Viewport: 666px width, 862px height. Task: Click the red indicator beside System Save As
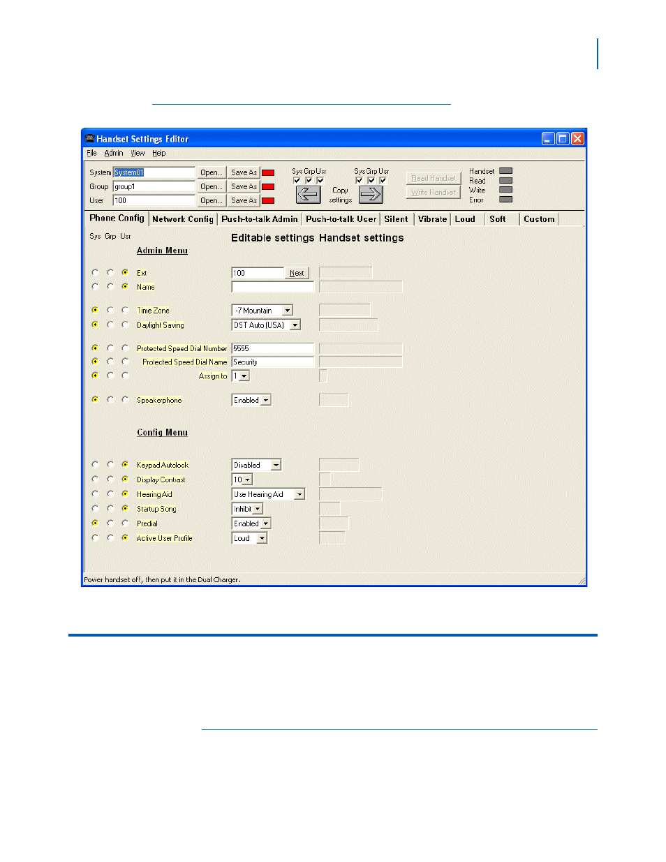pos(268,173)
